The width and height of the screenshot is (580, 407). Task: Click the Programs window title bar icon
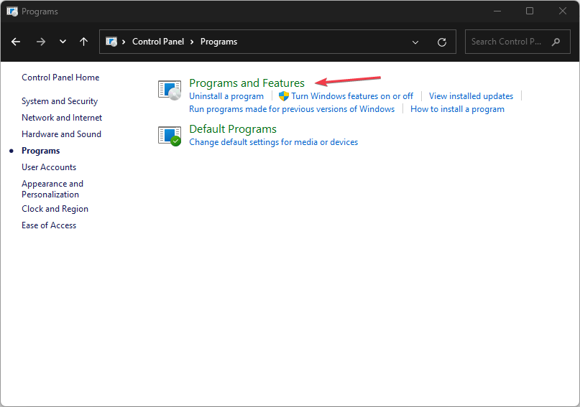pos(12,11)
